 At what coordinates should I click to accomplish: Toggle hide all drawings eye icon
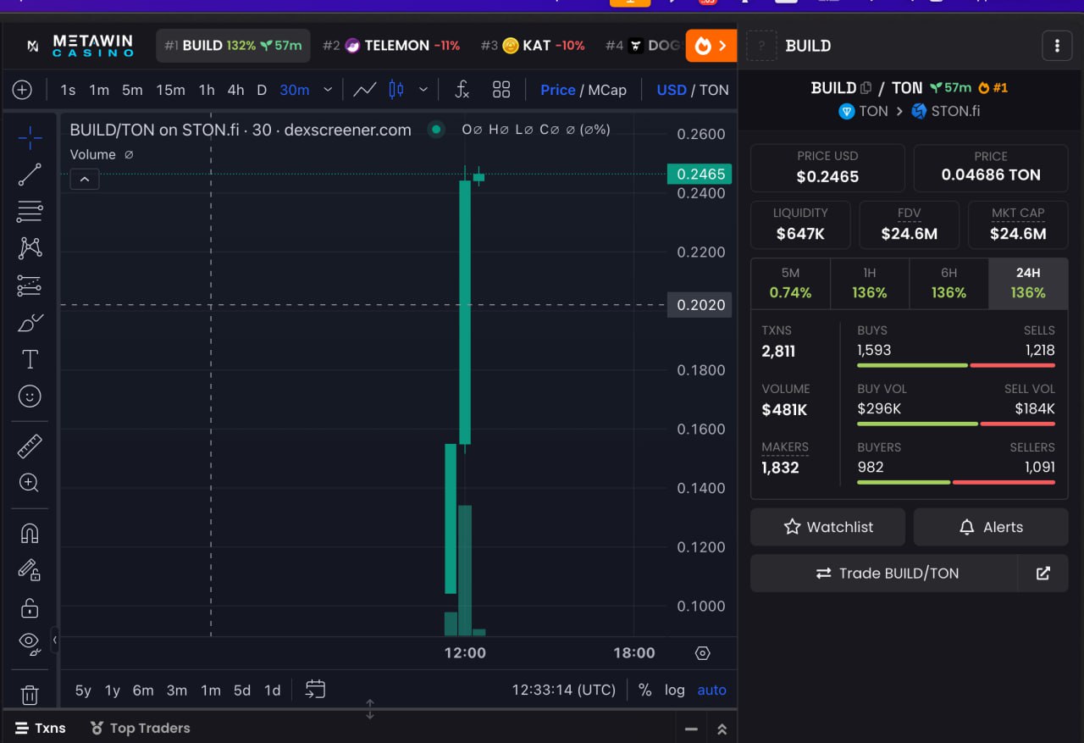pos(30,644)
